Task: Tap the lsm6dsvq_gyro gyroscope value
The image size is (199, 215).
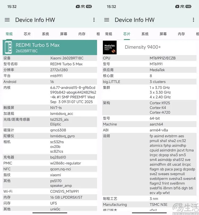Action: pos(63,136)
